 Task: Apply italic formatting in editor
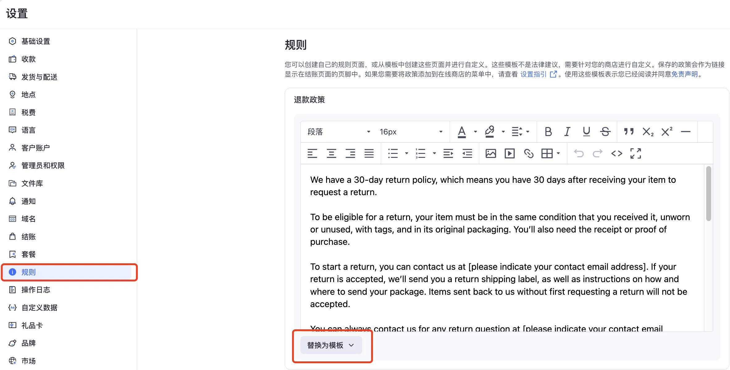(567, 132)
